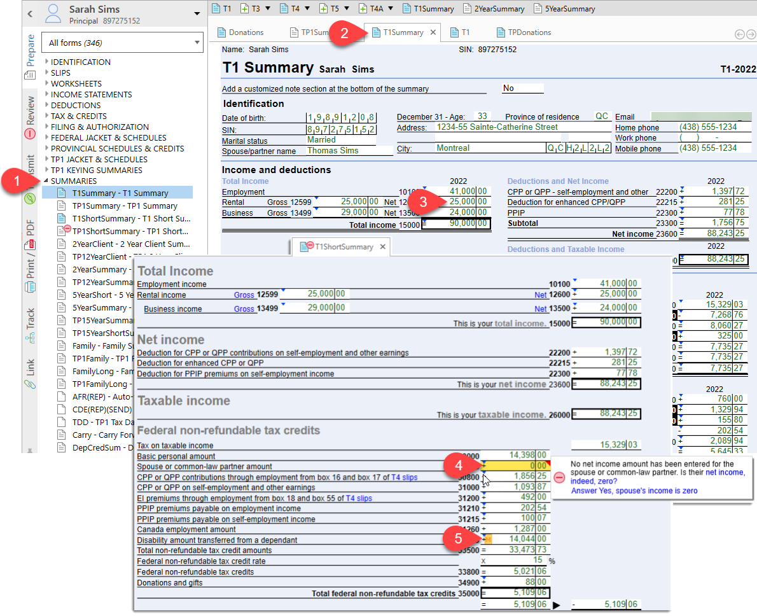Expand the TAX & CREDITS group
The image size is (757, 616).
(x=47, y=115)
